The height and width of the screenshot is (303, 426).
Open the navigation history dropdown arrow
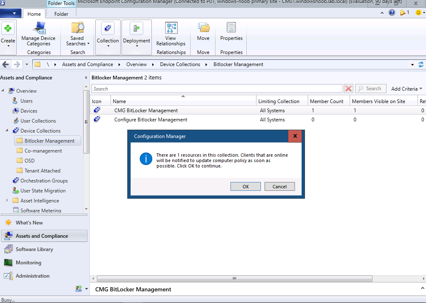coord(27,64)
